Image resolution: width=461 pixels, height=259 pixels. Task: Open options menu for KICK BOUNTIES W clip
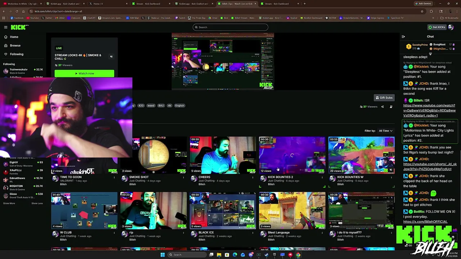pos(391,177)
